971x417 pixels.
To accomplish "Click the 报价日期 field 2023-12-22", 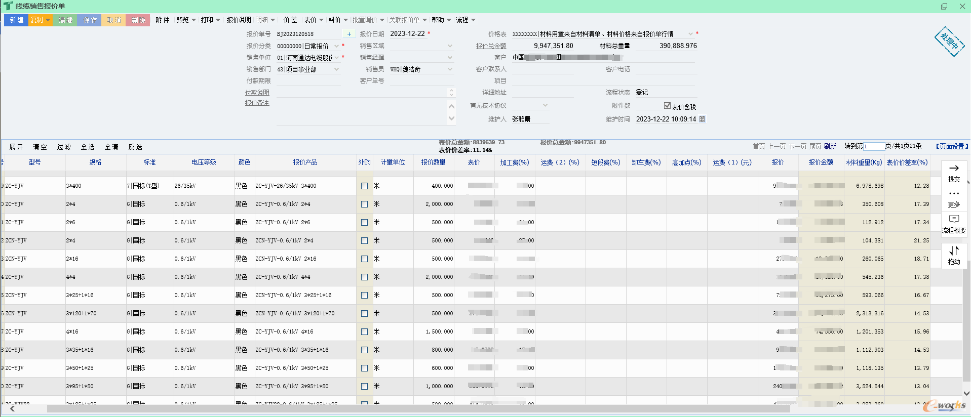I will [408, 34].
